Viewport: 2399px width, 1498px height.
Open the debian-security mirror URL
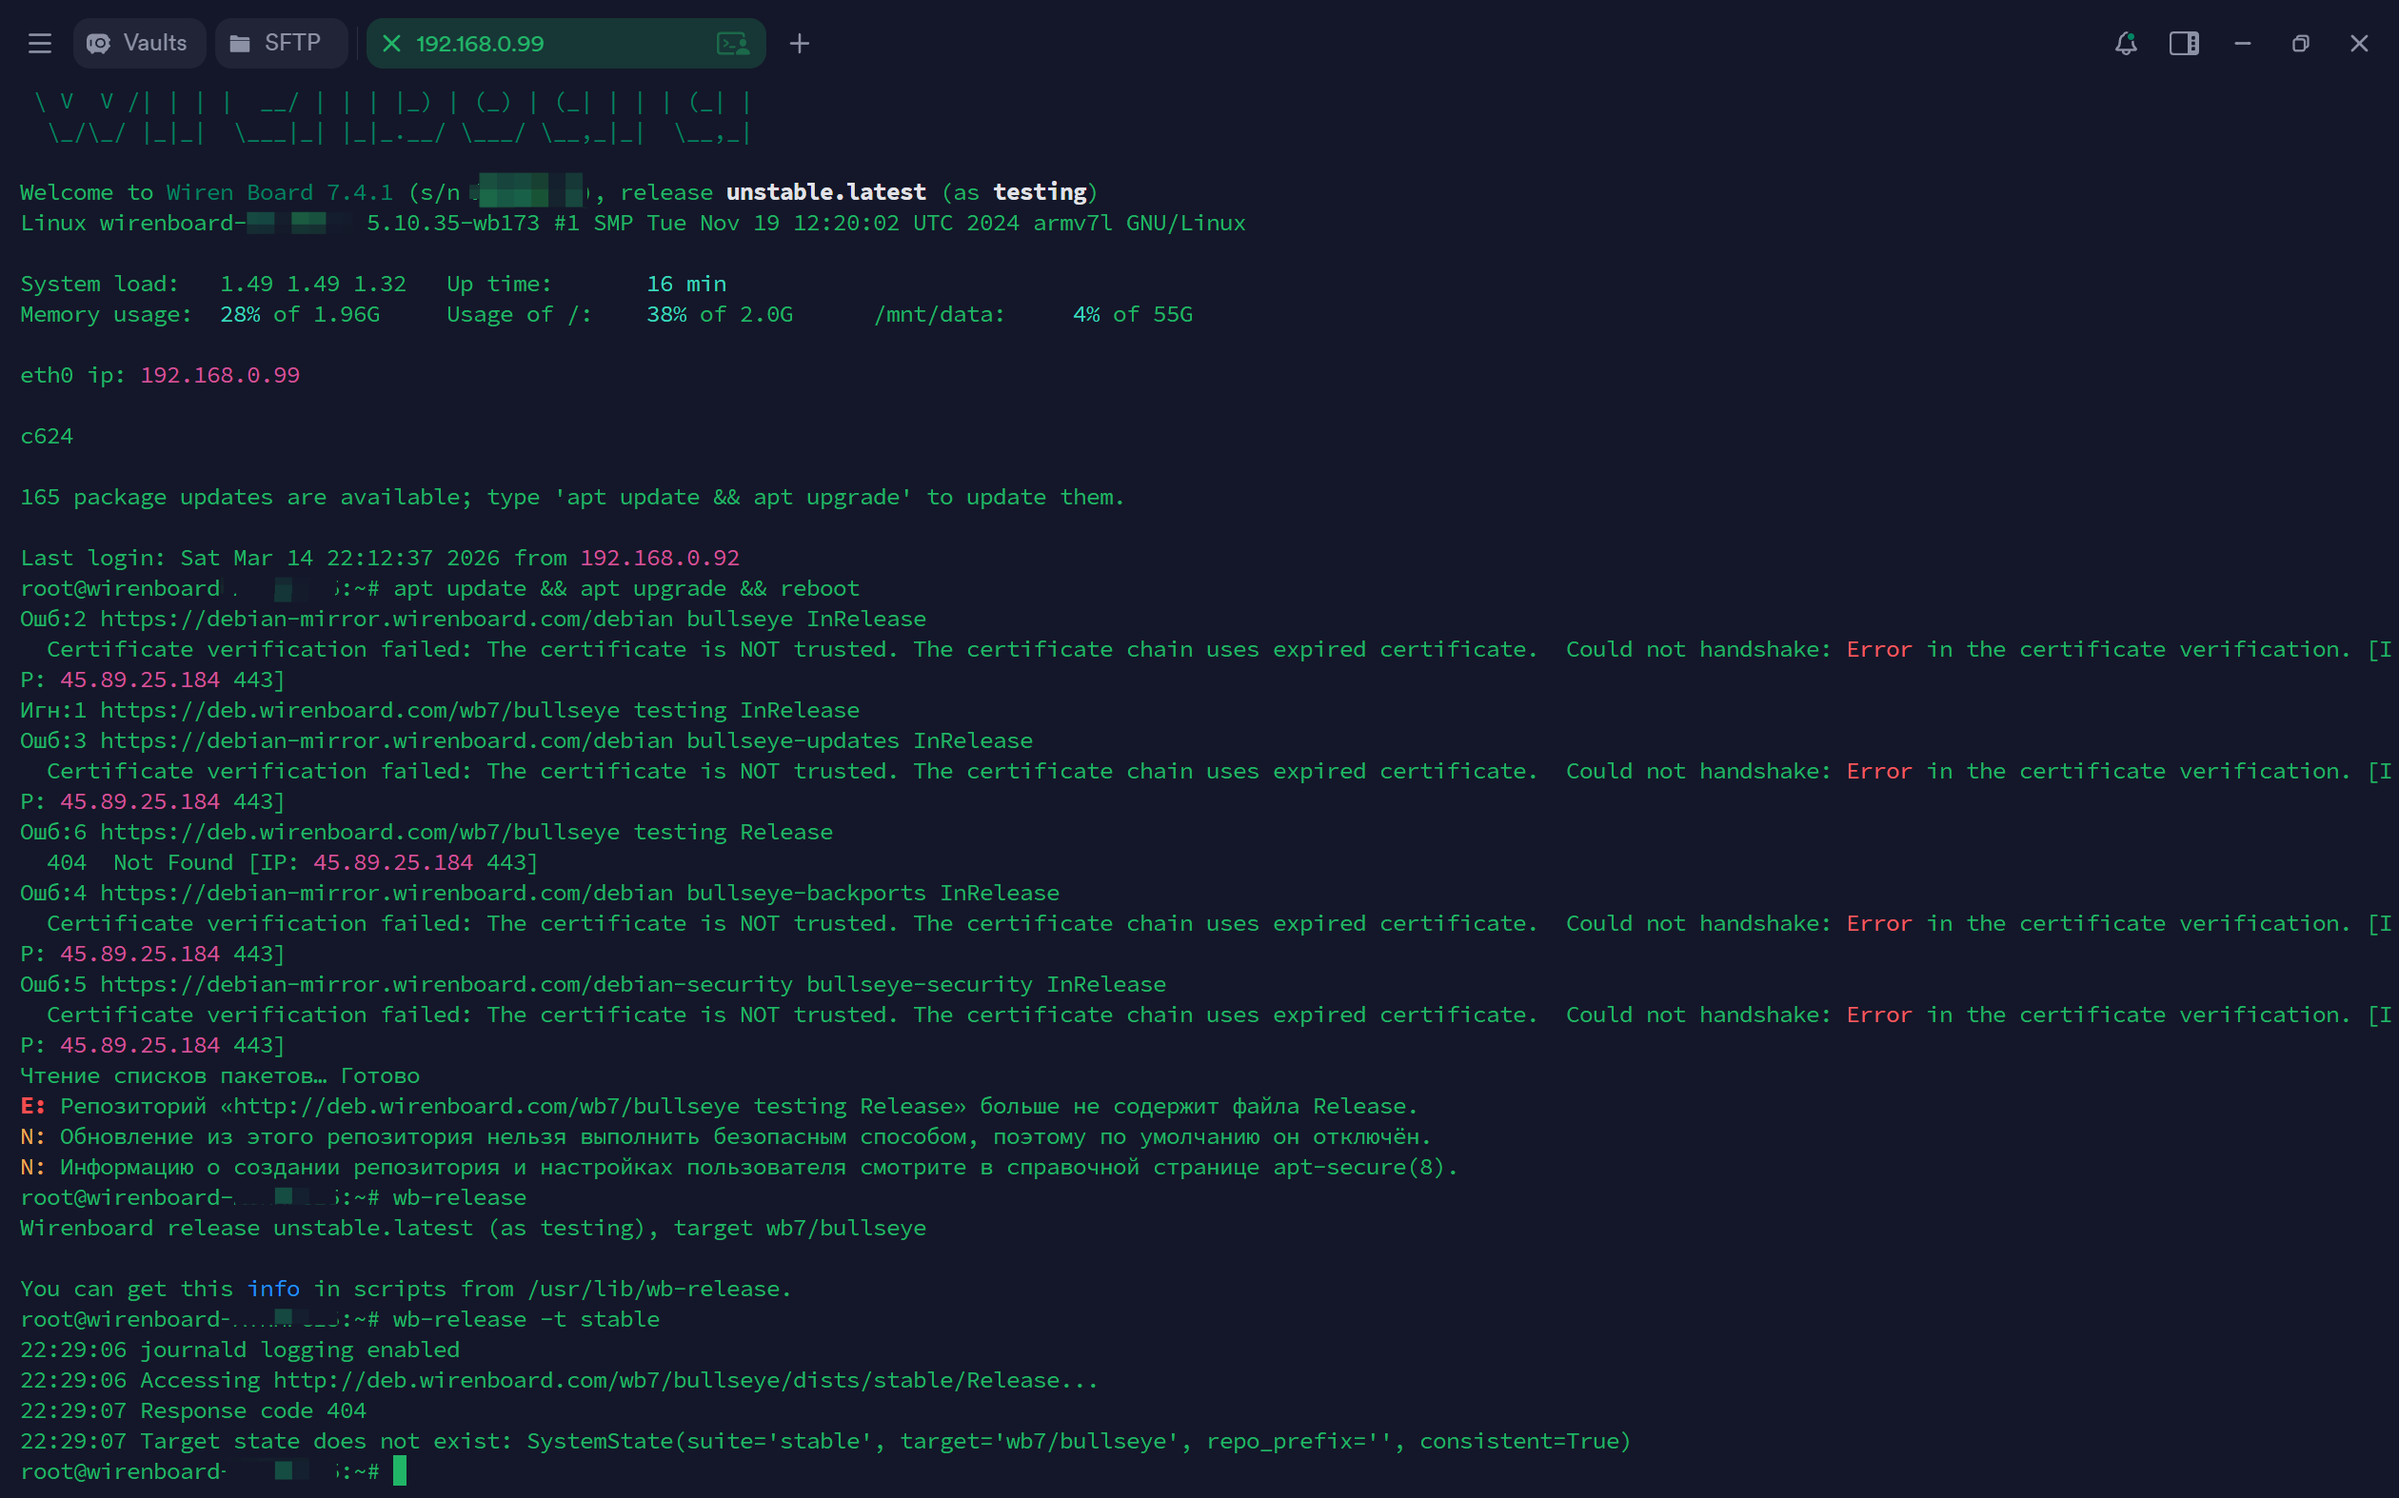point(446,984)
